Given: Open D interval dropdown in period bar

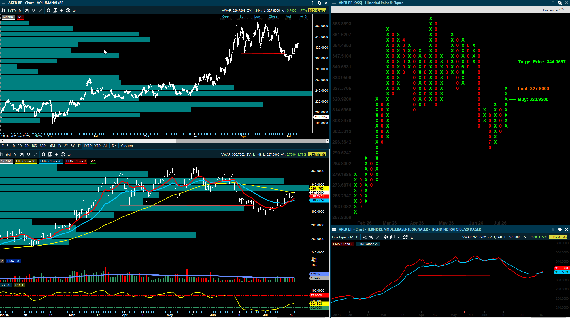Looking at the screenshot, I should (x=114, y=146).
